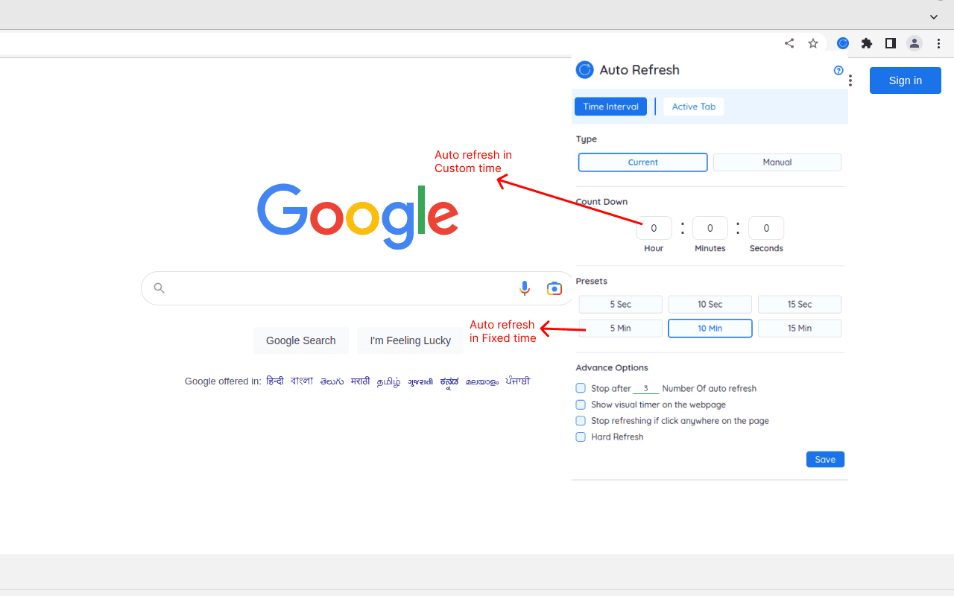This screenshot has width=954, height=596.
Task: Choose the 5 Min preset
Action: 621,329
